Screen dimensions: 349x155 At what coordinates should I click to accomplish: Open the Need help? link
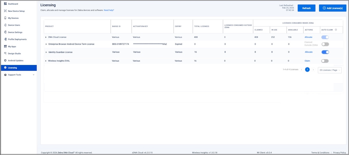(x=109, y=10)
